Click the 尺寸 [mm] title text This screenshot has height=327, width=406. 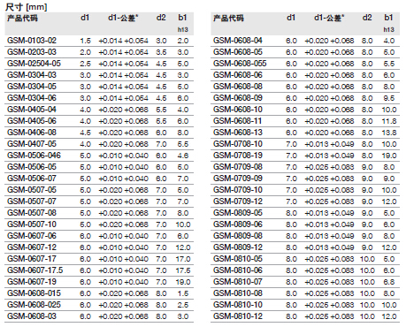[x=27, y=7]
